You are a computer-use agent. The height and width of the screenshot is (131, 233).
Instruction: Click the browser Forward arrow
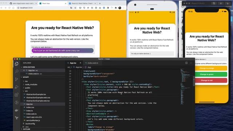(x=5, y=8)
